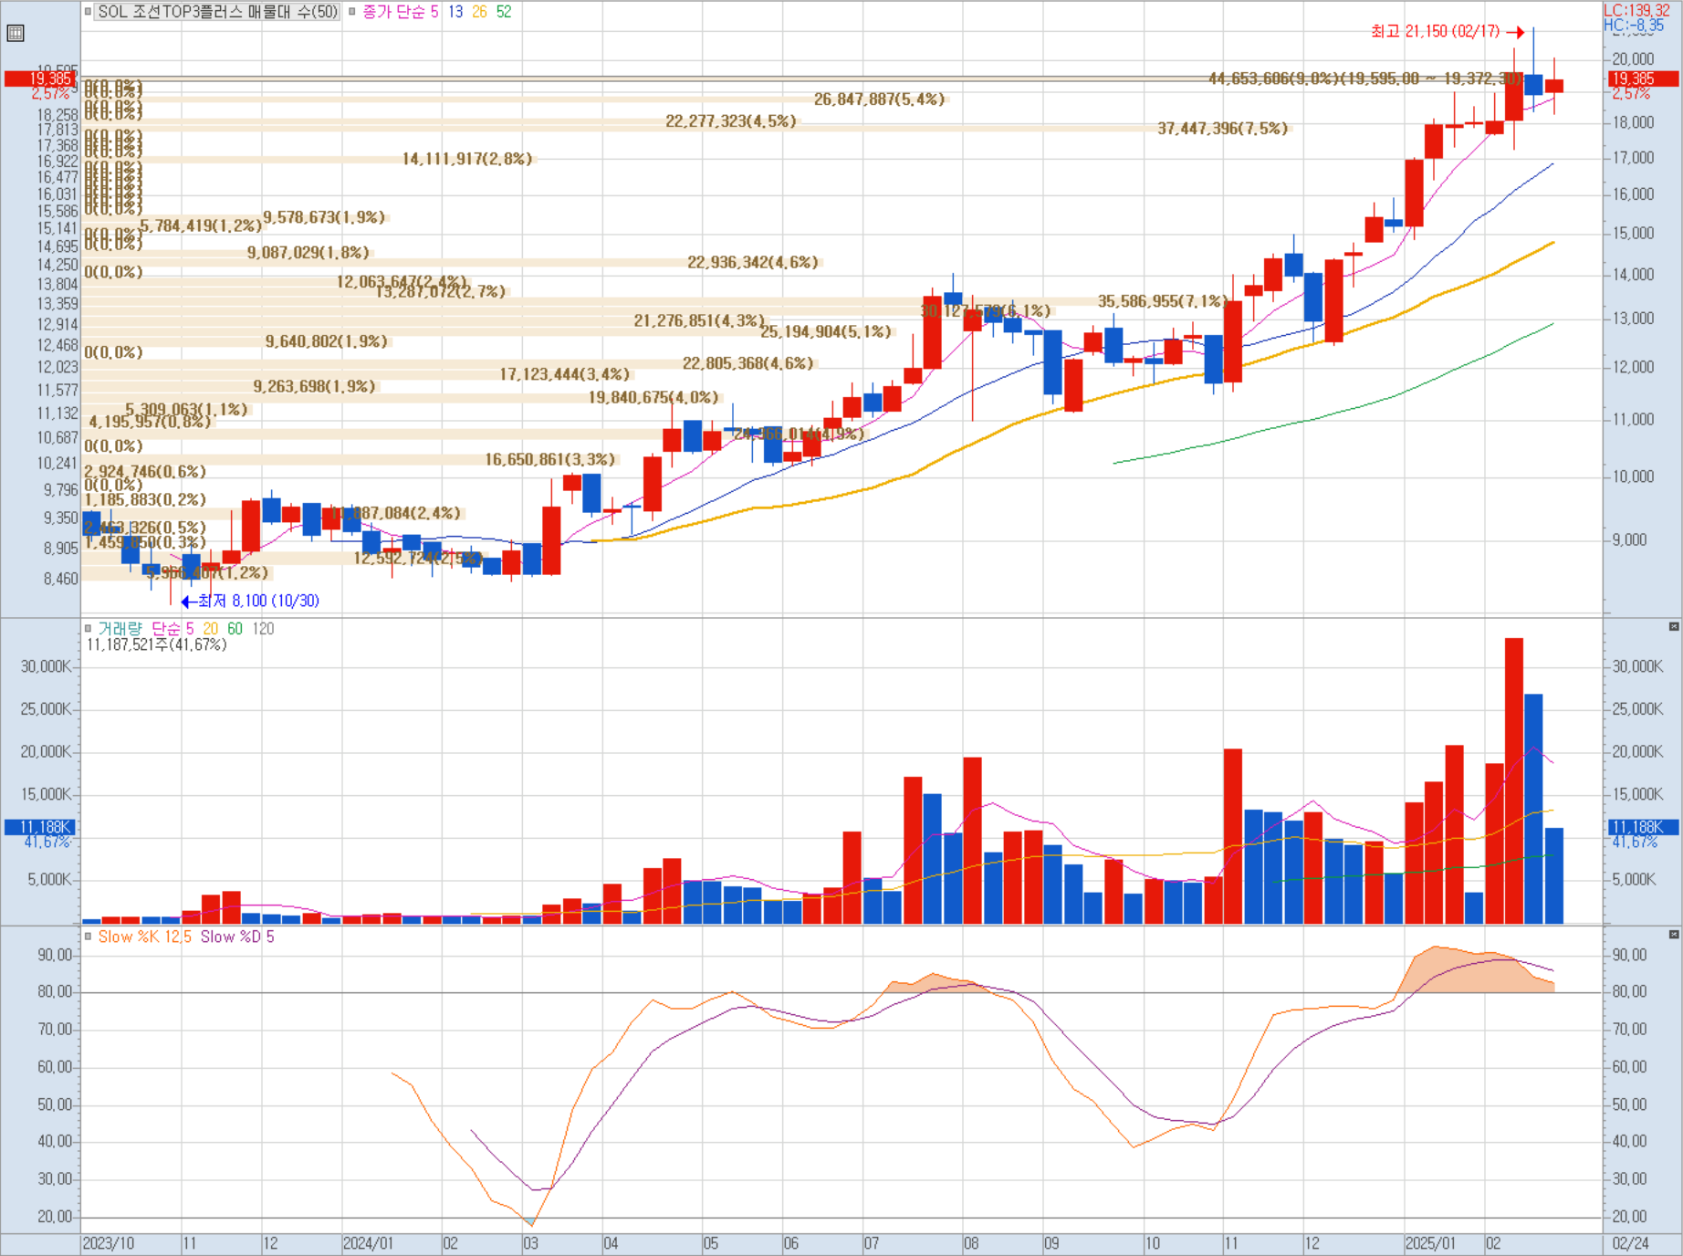
Task: Click the 02/24 date label at bottom right
Action: coord(1630,1243)
